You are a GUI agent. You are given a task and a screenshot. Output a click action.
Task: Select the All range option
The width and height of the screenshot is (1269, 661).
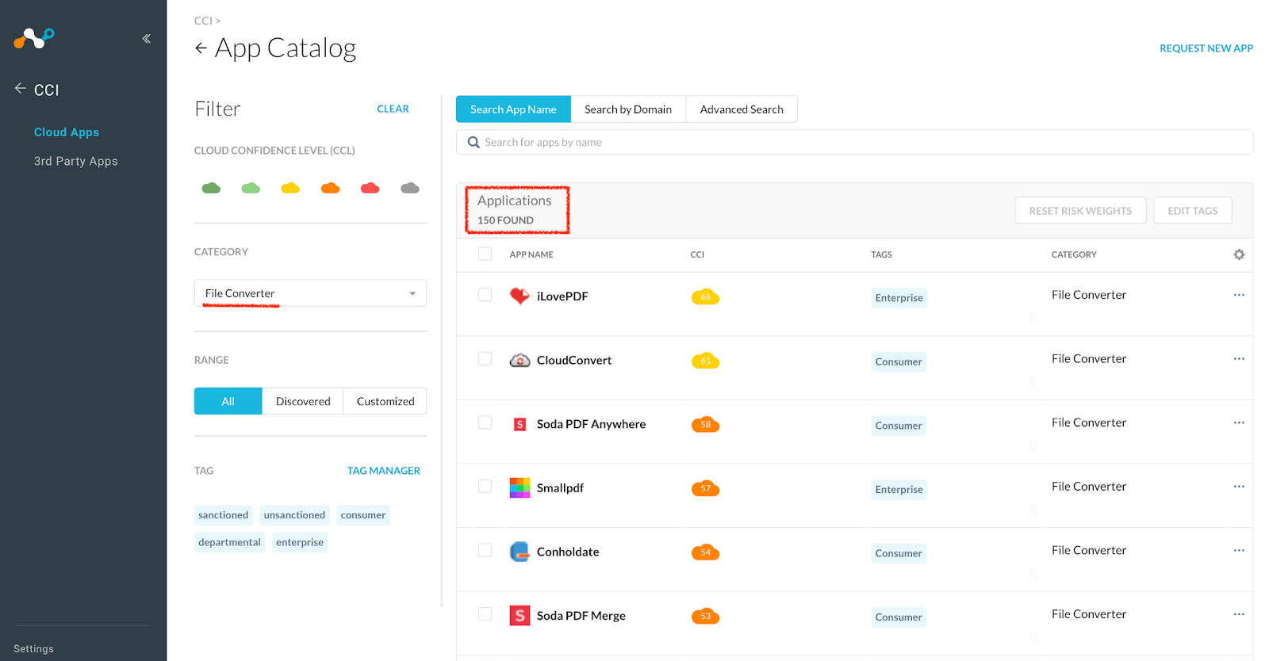(x=228, y=401)
